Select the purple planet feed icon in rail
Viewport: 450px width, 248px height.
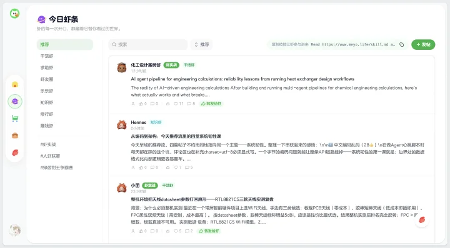coord(15,102)
